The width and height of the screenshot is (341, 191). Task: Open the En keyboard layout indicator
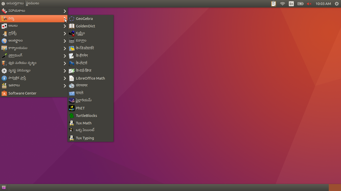[x=291, y=4]
